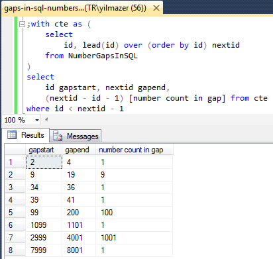Switch to the Results tab

point(26,135)
